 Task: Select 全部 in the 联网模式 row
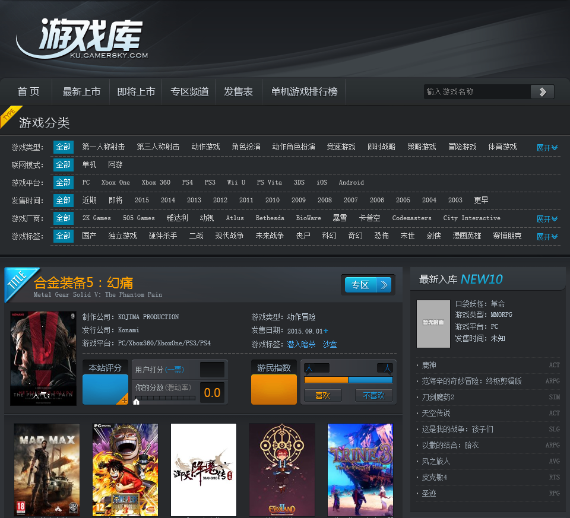pos(64,164)
